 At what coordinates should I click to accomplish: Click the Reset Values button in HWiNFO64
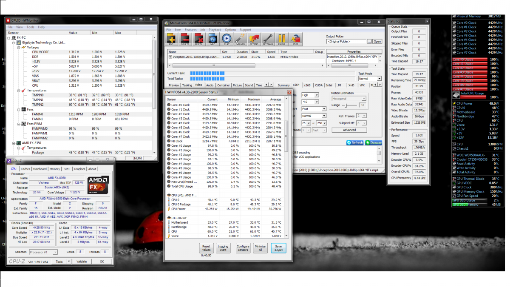pos(206,248)
